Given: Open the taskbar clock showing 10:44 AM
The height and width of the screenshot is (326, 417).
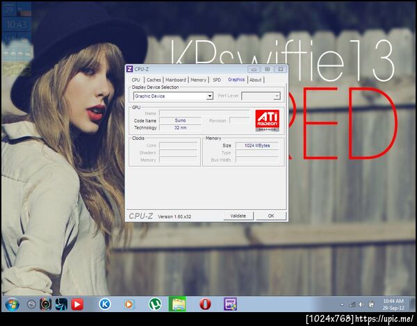Looking at the screenshot, I should pyautogui.click(x=393, y=304).
